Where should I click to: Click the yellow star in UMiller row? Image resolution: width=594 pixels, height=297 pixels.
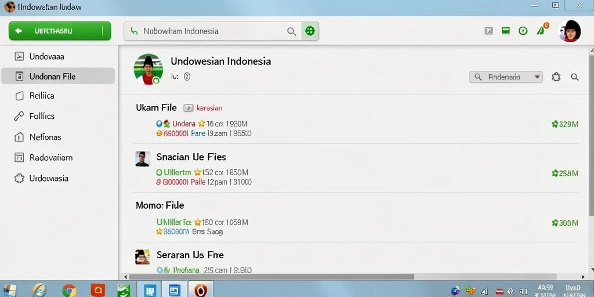197,222
